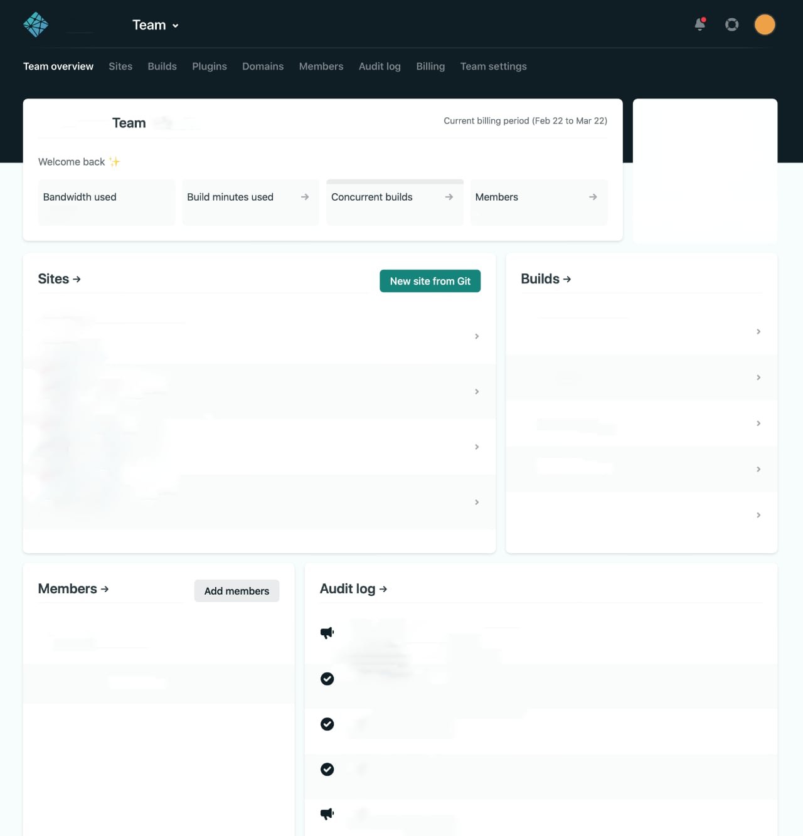Open the notifications bell

[x=699, y=24]
